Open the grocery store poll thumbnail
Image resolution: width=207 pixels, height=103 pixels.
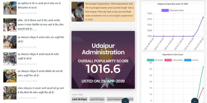(10, 93)
